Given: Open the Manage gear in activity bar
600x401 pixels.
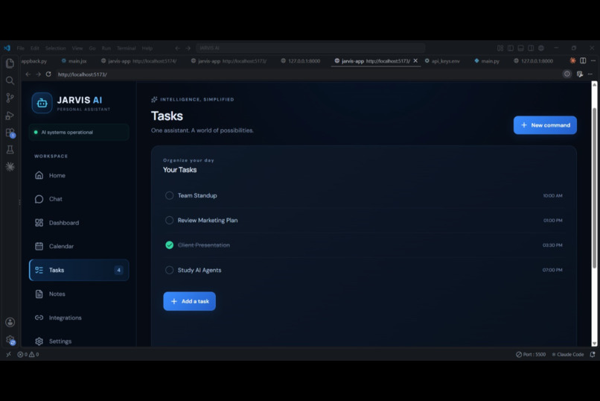Looking at the screenshot, I should coord(10,339).
